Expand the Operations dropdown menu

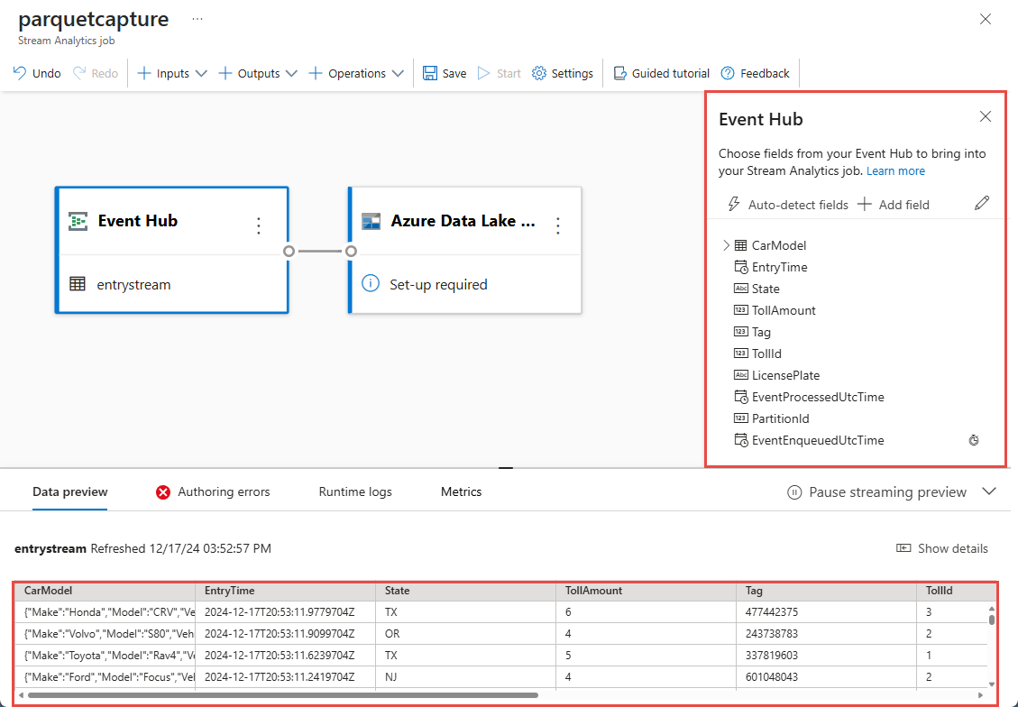(x=356, y=74)
